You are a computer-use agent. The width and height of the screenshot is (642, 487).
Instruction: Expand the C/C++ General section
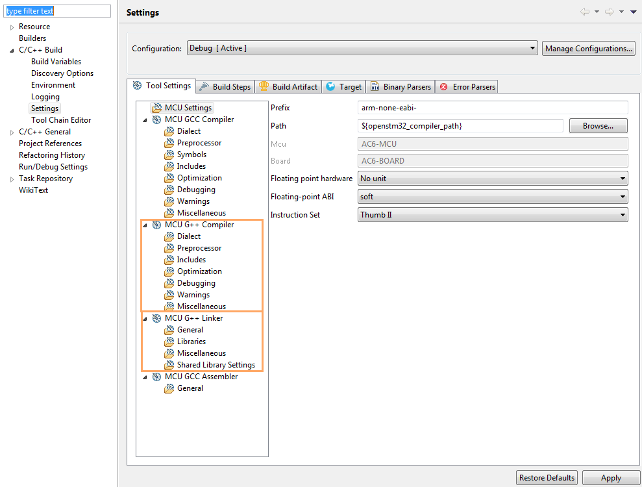click(12, 132)
